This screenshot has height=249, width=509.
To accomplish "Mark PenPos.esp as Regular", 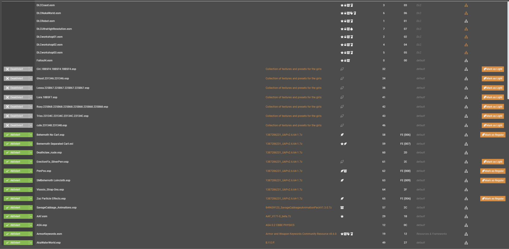I will (493, 171).
